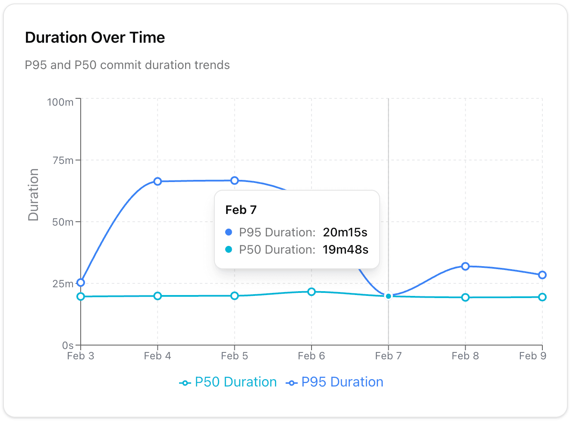The image size is (573, 421).
Task: Click the Feb 7 tooltip header
Action: (240, 210)
